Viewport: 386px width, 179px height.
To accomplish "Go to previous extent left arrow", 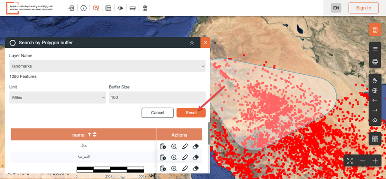I will [375, 100].
